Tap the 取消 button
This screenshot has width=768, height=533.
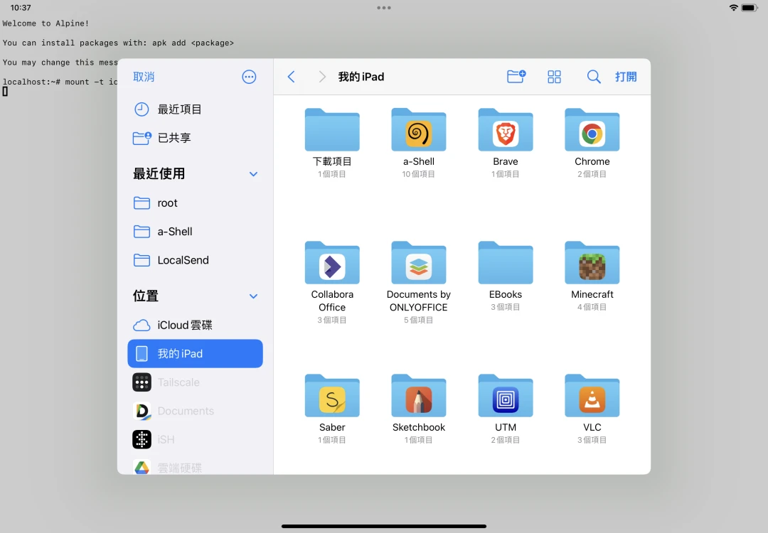point(144,77)
